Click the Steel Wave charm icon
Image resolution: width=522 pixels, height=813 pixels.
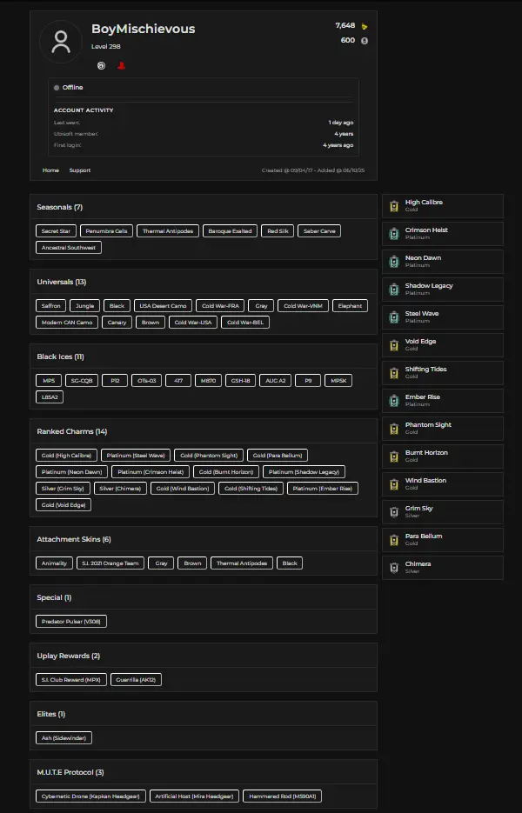click(394, 317)
